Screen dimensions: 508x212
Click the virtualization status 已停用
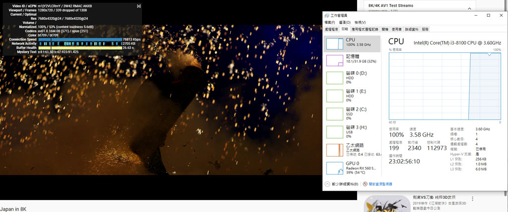coord(480,149)
